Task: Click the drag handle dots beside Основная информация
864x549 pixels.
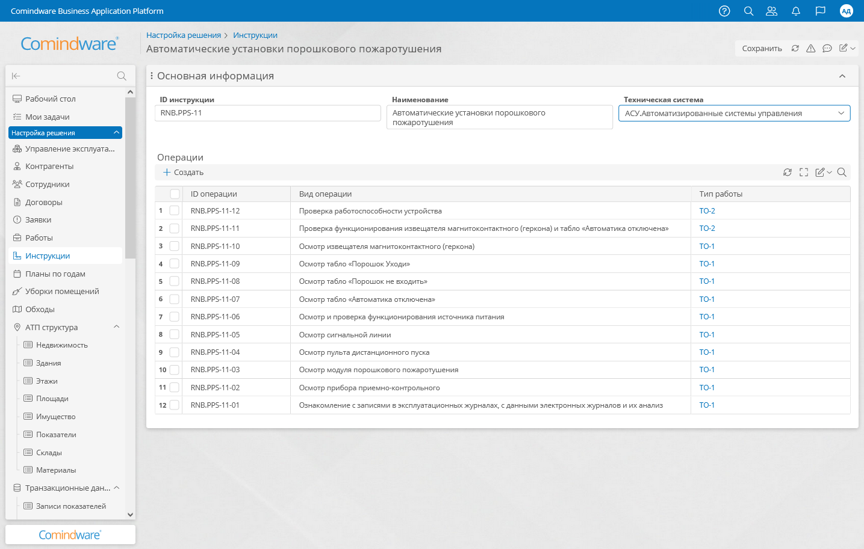Action: tap(151, 76)
